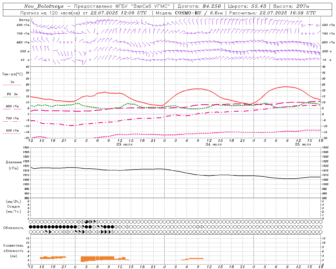Click the (км) convective cloud unit label
Viewport: 336px width, 269px height.
pos(13,256)
